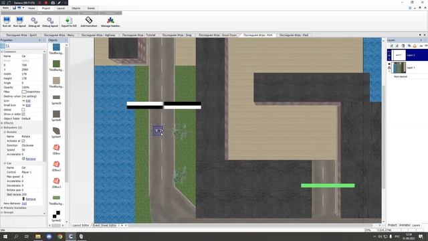Open the Events ribbon tab

tap(91, 8)
